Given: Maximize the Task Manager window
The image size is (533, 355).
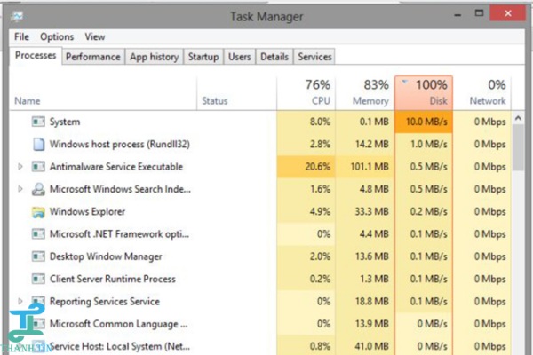Looking at the screenshot, I should (479, 13).
